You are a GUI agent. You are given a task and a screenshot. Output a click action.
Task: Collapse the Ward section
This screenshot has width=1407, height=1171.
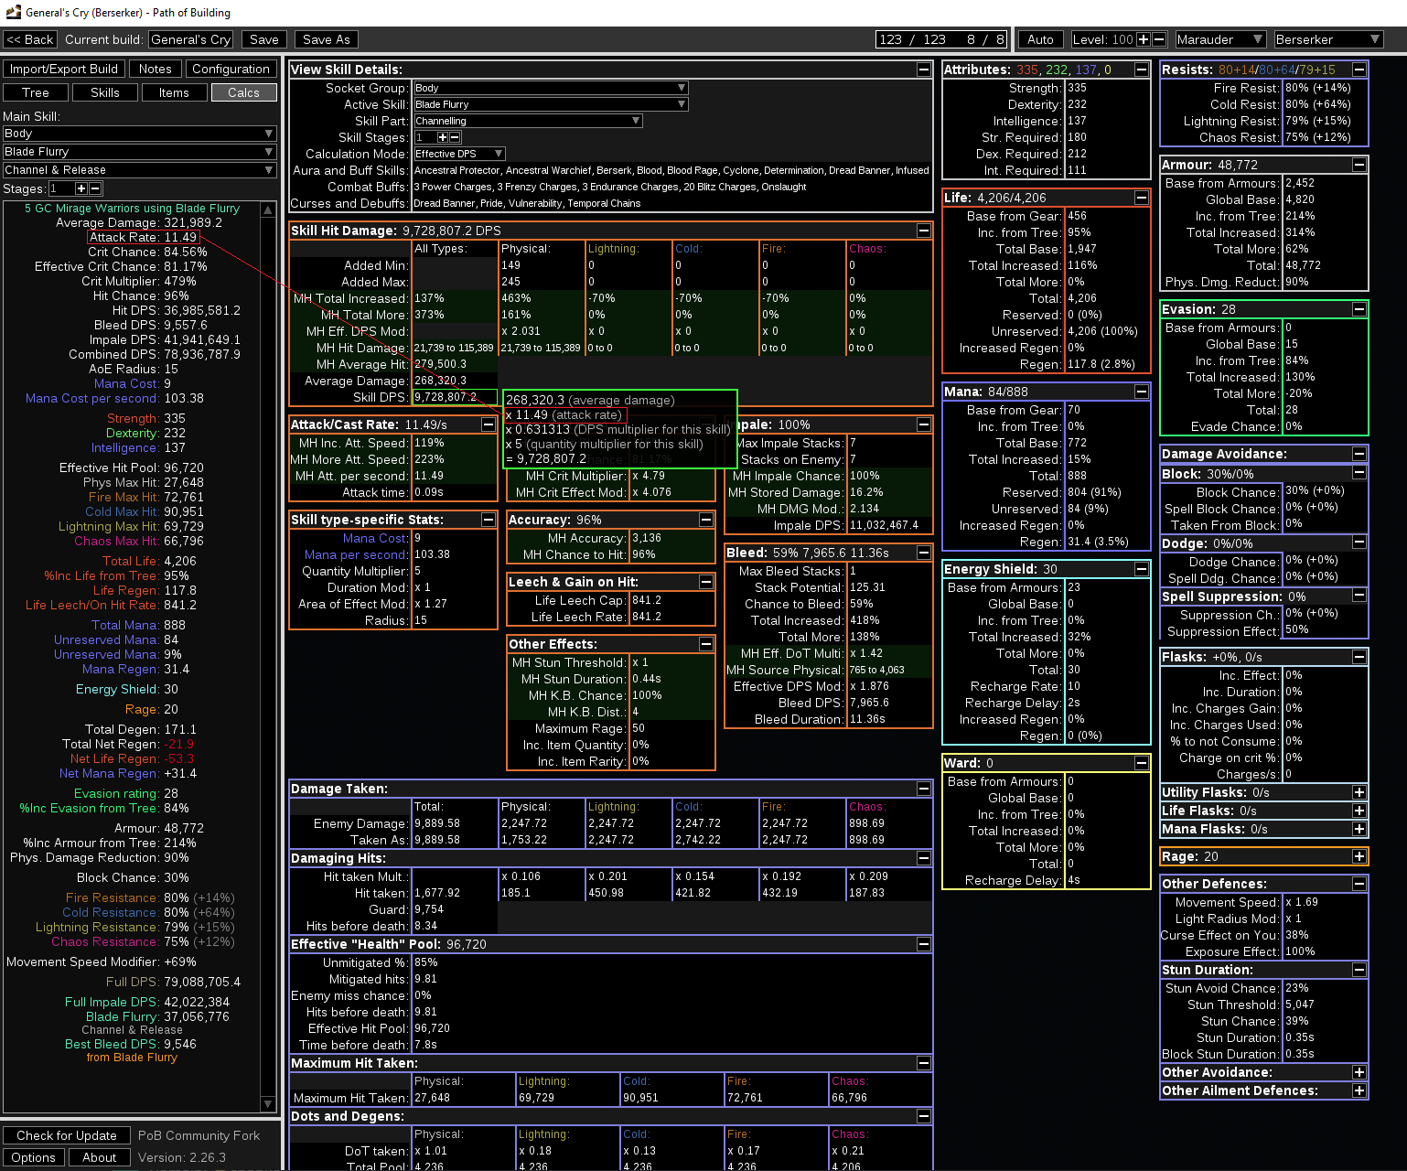(1142, 763)
